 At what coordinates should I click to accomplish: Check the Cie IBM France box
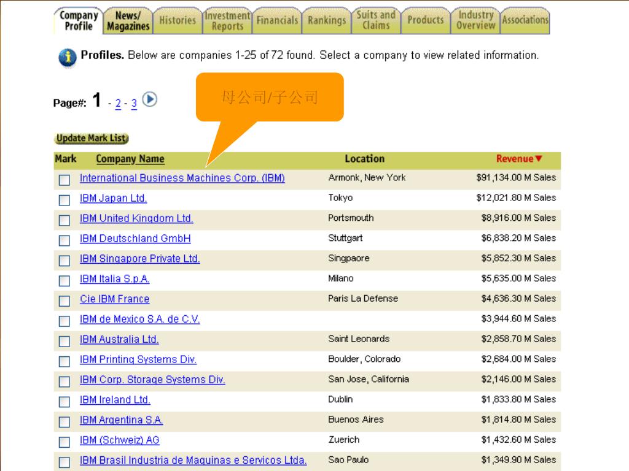pyautogui.click(x=64, y=301)
